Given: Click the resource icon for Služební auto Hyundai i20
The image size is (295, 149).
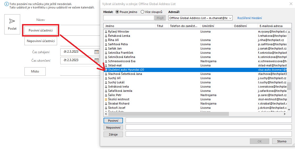Looking at the screenshot, I should [106, 70].
